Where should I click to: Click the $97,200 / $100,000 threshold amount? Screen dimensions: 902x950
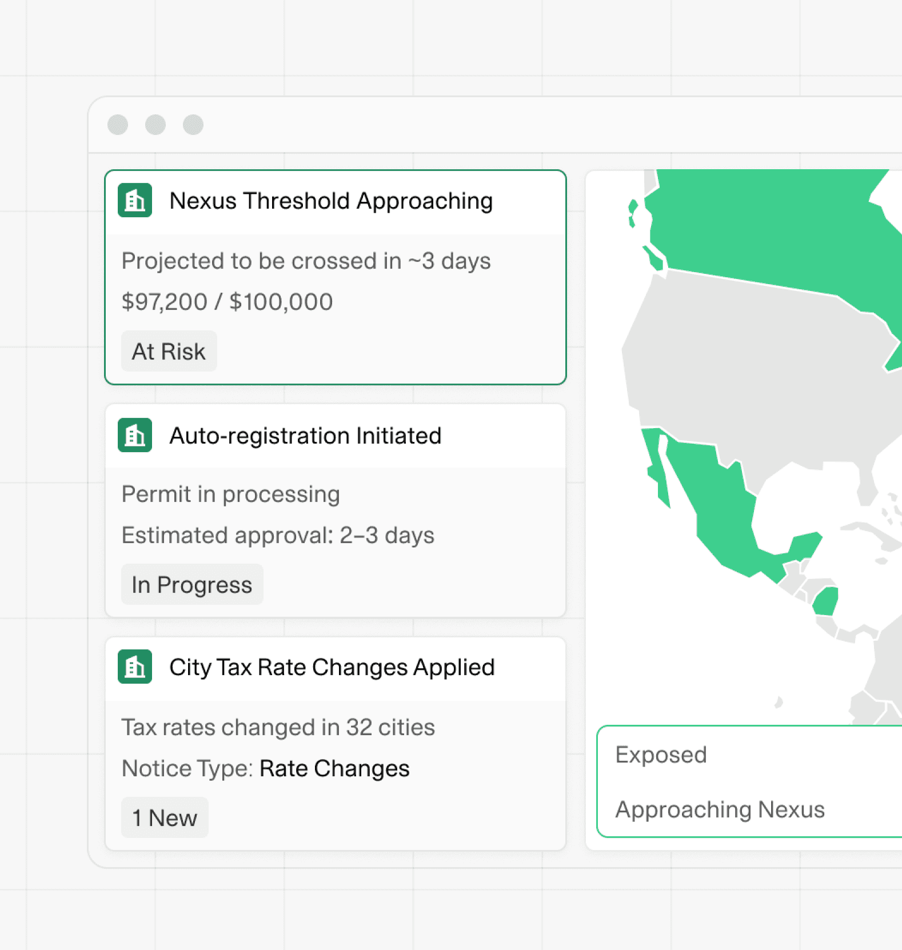coord(228,302)
